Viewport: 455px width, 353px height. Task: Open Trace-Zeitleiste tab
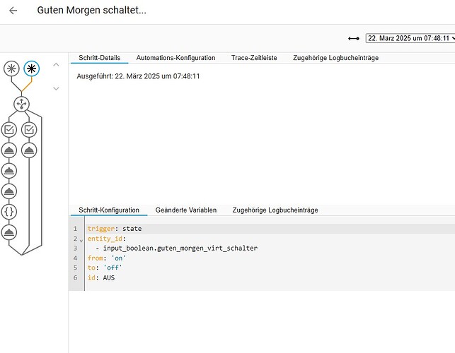(254, 58)
